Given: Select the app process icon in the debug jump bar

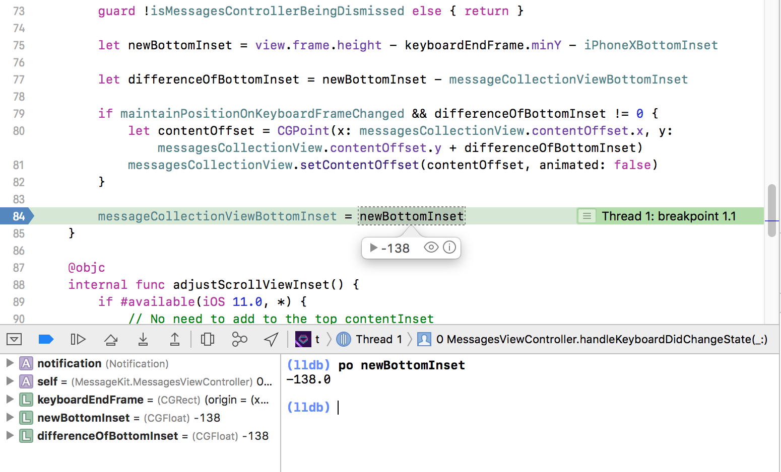Looking at the screenshot, I should coord(303,339).
